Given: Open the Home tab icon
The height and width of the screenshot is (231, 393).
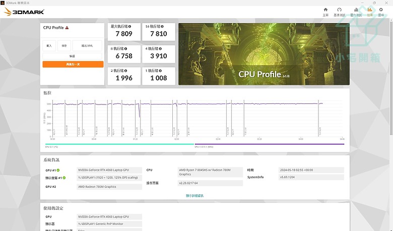Looking at the screenshot, I should pyautogui.click(x=325, y=10).
